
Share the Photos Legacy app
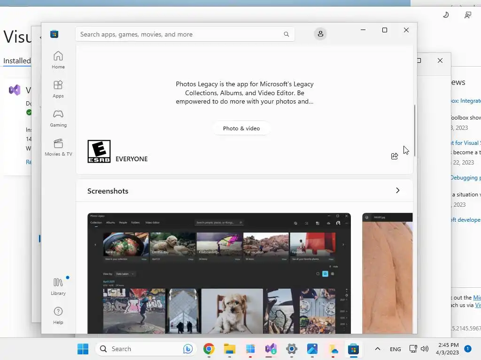395,156
